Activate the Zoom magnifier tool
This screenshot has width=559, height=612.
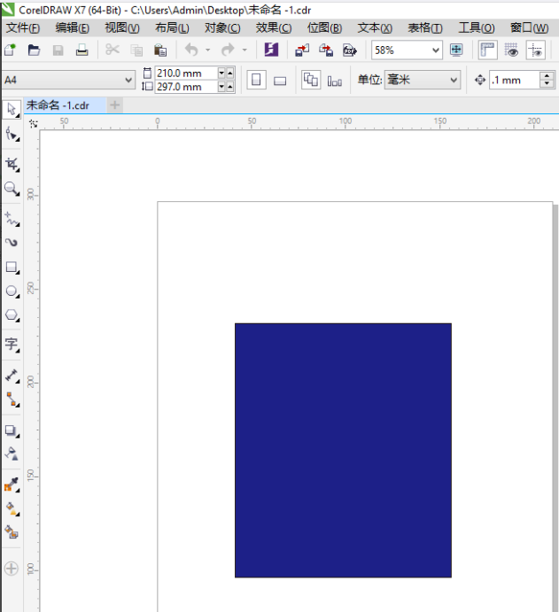coord(12,189)
